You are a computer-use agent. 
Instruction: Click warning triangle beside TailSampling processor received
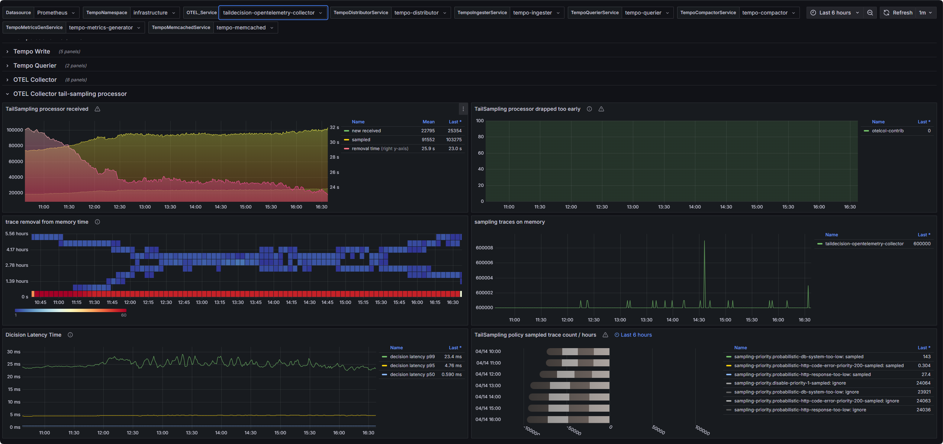[97, 109]
